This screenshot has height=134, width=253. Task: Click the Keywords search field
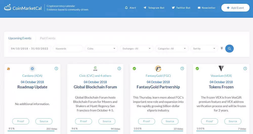68,49
